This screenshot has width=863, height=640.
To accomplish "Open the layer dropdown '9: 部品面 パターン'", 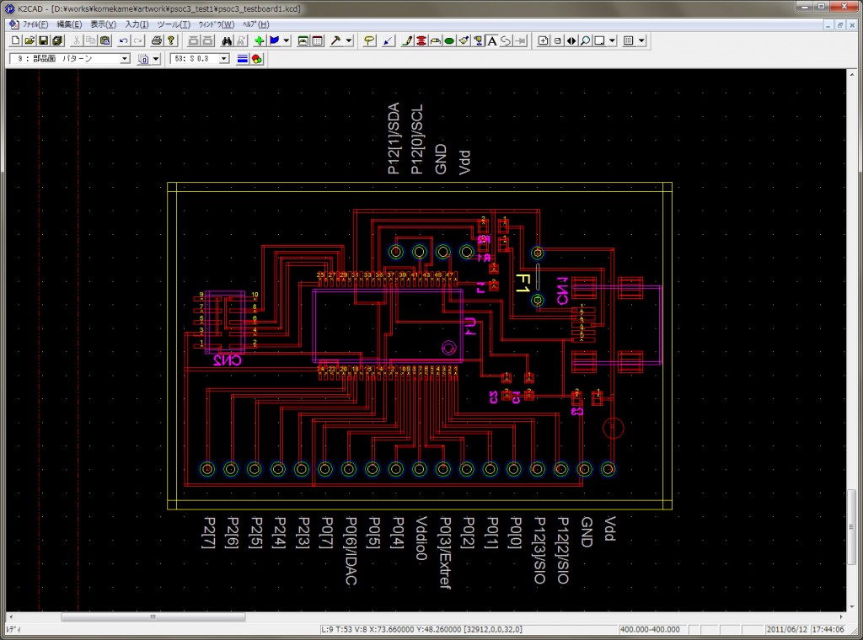I will click(70, 59).
